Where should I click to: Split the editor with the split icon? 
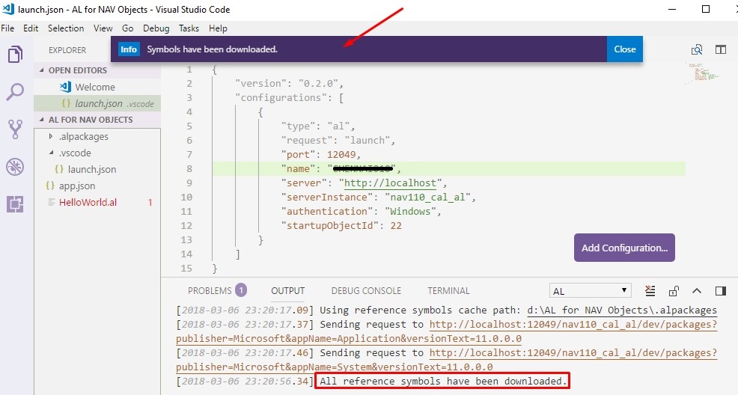click(x=721, y=49)
